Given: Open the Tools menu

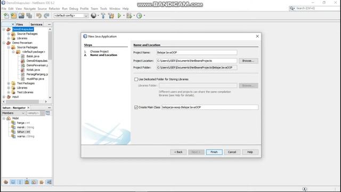Looking at the screenshot, I should point(103,9).
